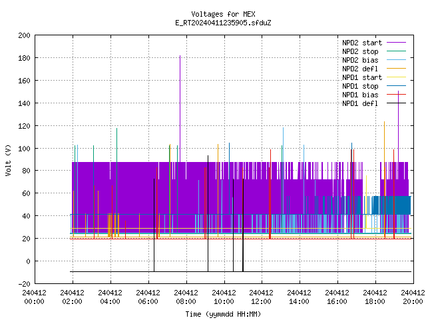The width and height of the screenshot is (426, 320).
Task: Click the 240412 08:00 time tick label
Action: pyautogui.click(x=186, y=297)
